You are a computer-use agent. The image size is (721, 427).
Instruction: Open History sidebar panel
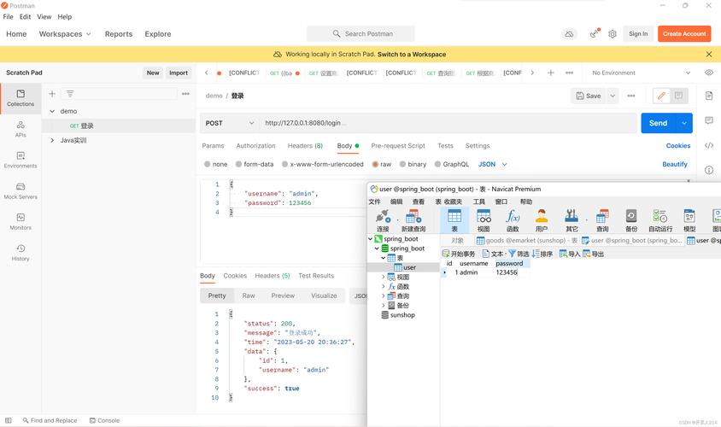coord(21,252)
